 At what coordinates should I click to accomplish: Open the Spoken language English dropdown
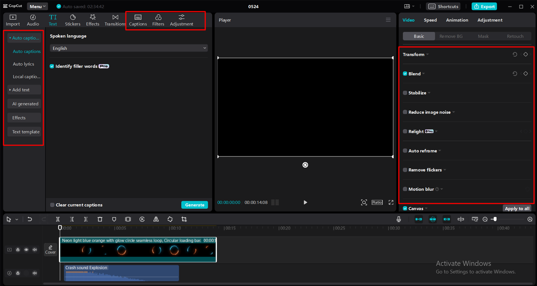[129, 48]
